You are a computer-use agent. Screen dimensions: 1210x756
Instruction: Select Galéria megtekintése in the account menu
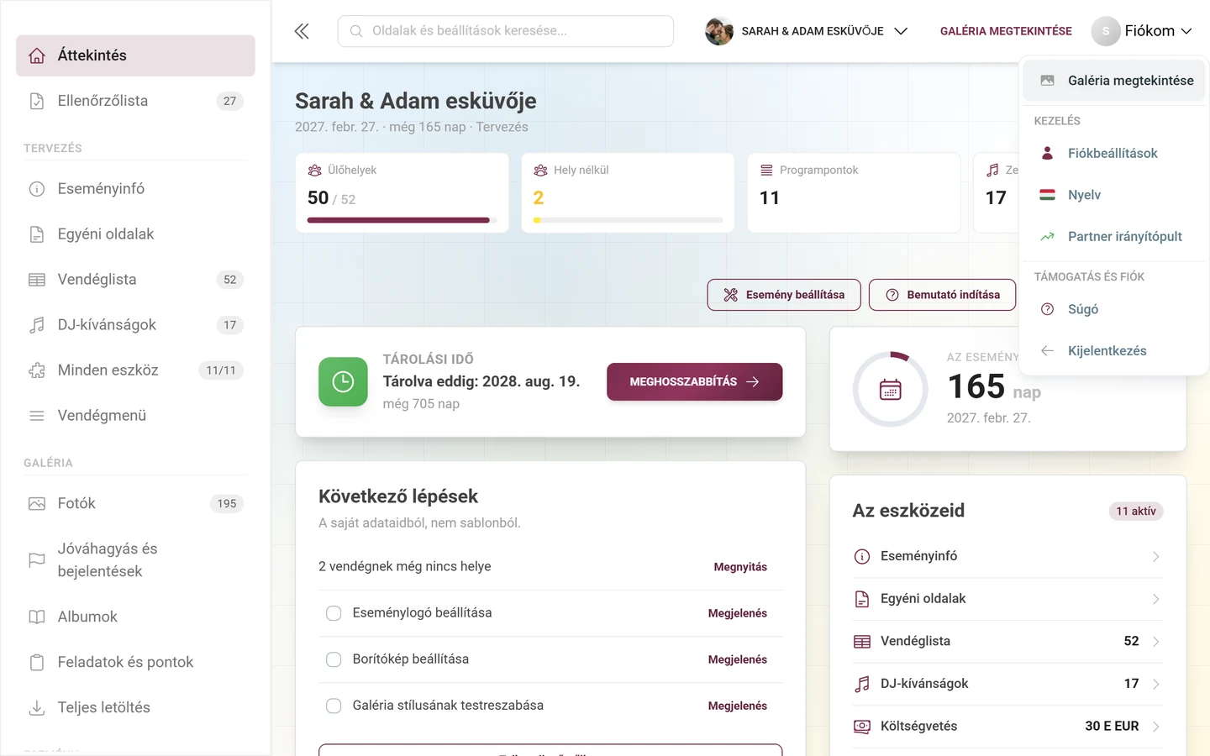pos(1114,81)
